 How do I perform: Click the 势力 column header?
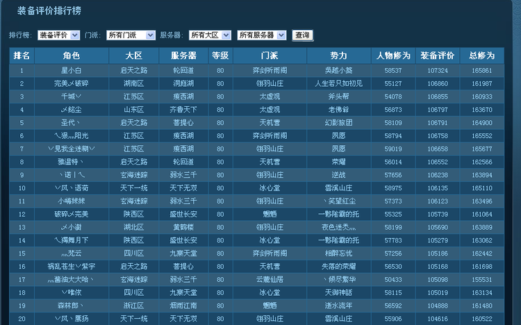pyautogui.click(x=338, y=56)
